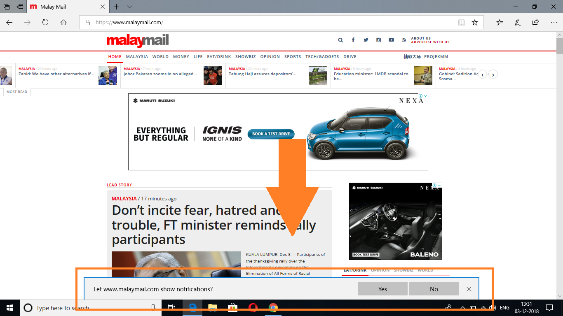Viewport: 563px width, 316px height.
Task: Open the SHOWBIZ section in top navigation
Action: [x=246, y=57]
